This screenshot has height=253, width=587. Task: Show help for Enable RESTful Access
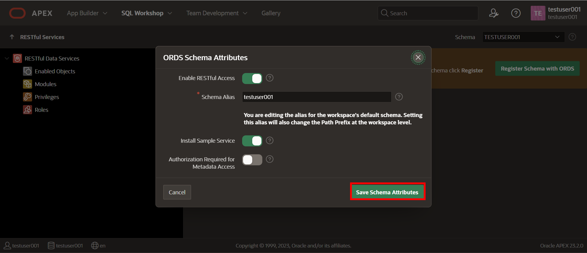click(270, 78)
